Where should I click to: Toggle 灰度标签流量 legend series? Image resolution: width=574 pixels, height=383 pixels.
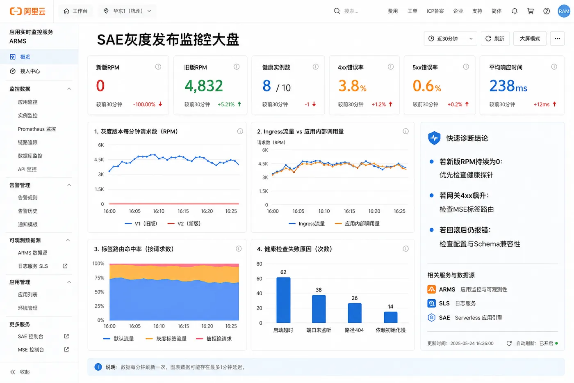pyautogui.click(x=166, y=339)
